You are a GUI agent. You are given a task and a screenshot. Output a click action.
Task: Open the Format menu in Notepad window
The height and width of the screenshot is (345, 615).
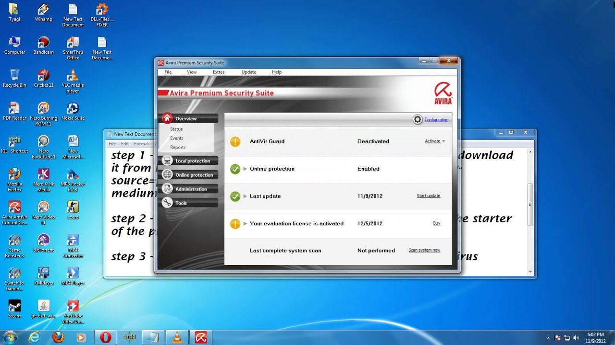(141, 144)
